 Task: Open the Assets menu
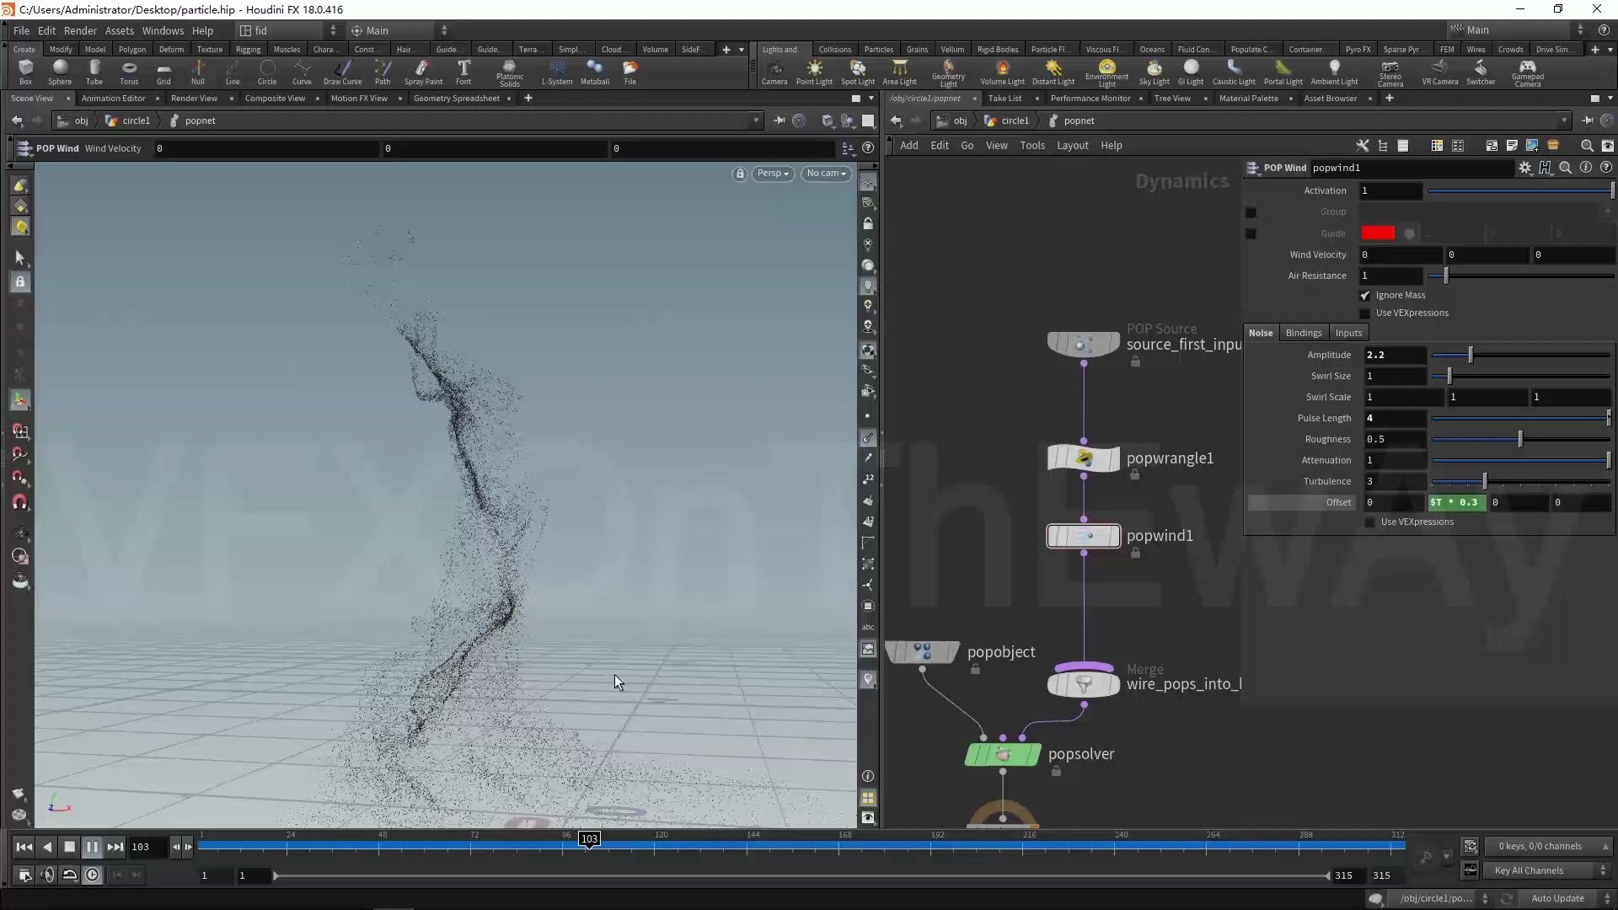pyautogui.click(x=119, y=30)
